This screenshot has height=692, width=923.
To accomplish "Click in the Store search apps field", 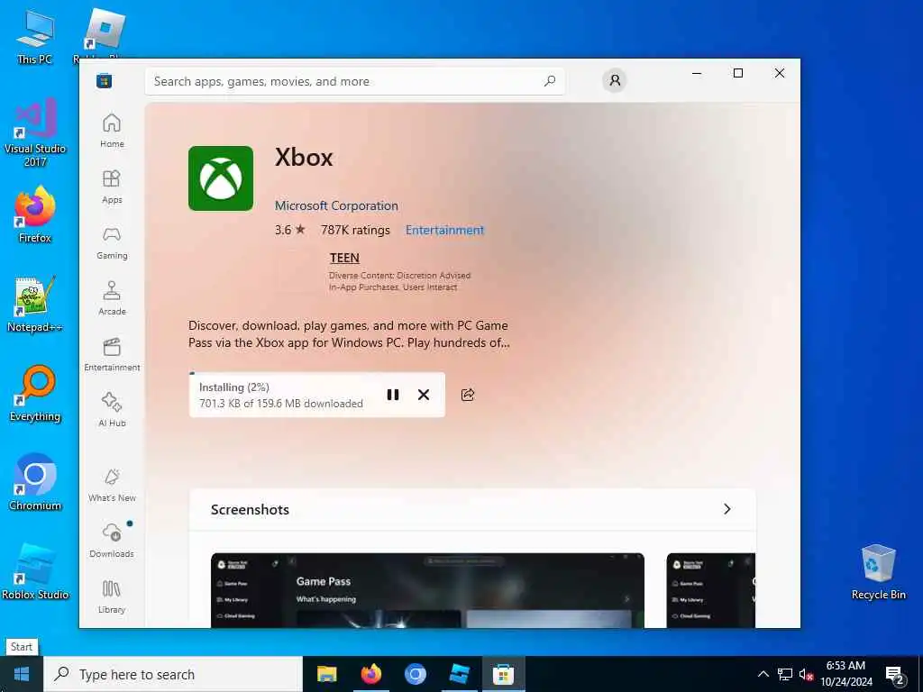I will [x=355, y=81].
